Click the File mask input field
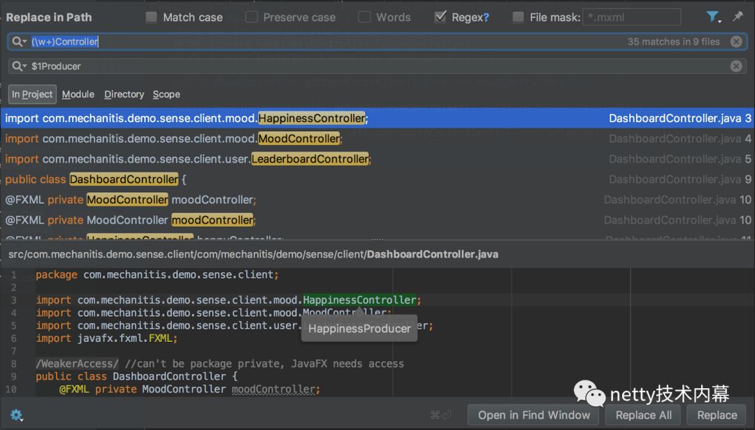 tap(631, 17)
